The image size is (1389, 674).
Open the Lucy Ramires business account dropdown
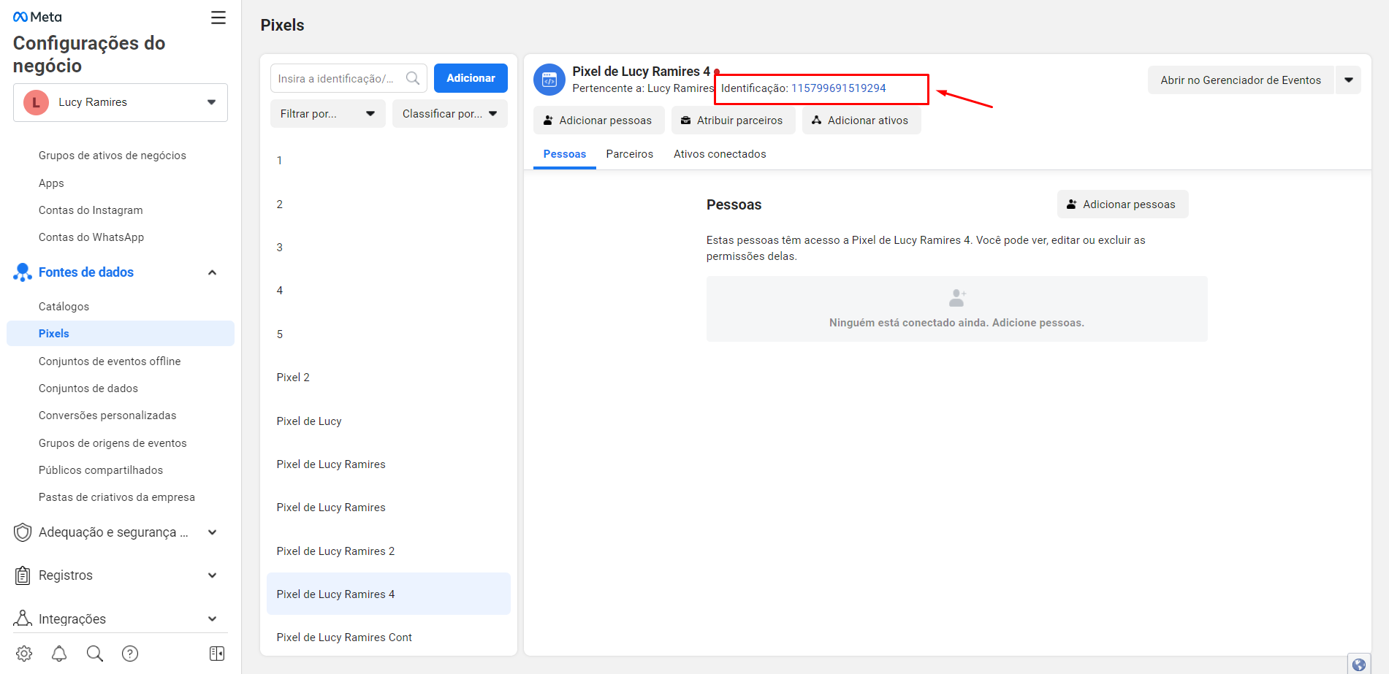121,102
